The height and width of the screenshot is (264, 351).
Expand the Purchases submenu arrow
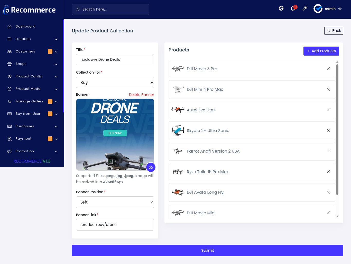point(56,127)
